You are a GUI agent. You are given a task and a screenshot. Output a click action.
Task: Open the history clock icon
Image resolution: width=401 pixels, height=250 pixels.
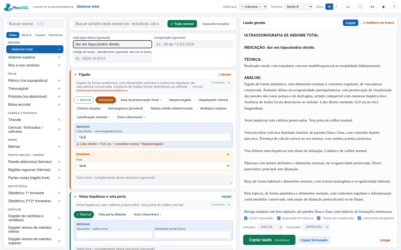360,6
